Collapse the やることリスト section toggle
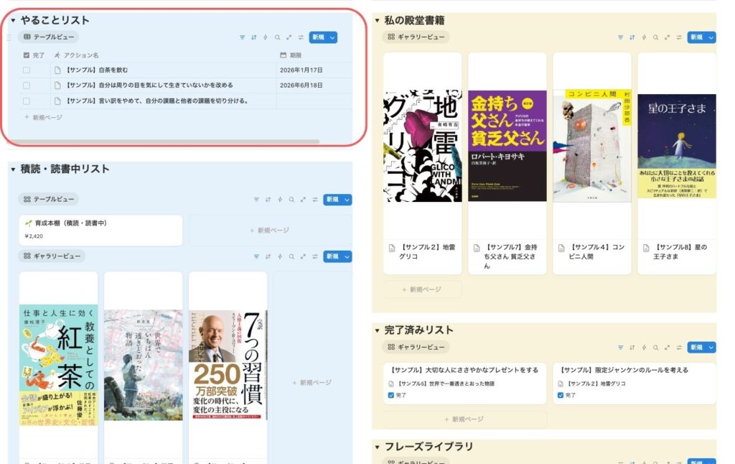735x464 pixels. click(x=13, y=20)
